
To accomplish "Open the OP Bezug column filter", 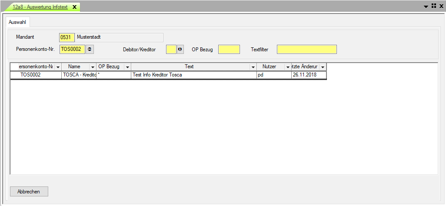I will pyautogui.click(x=127, y=67).
